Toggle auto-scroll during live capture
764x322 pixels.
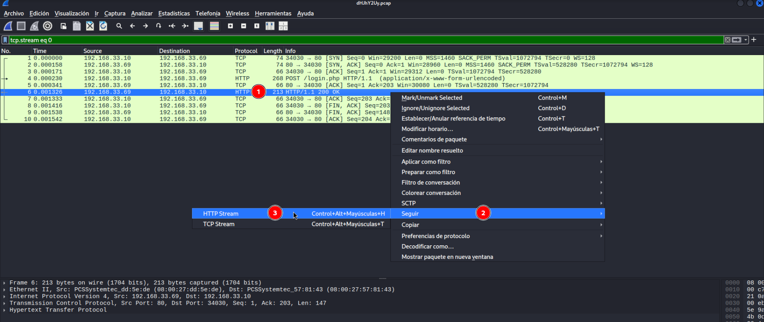(198, 26)
